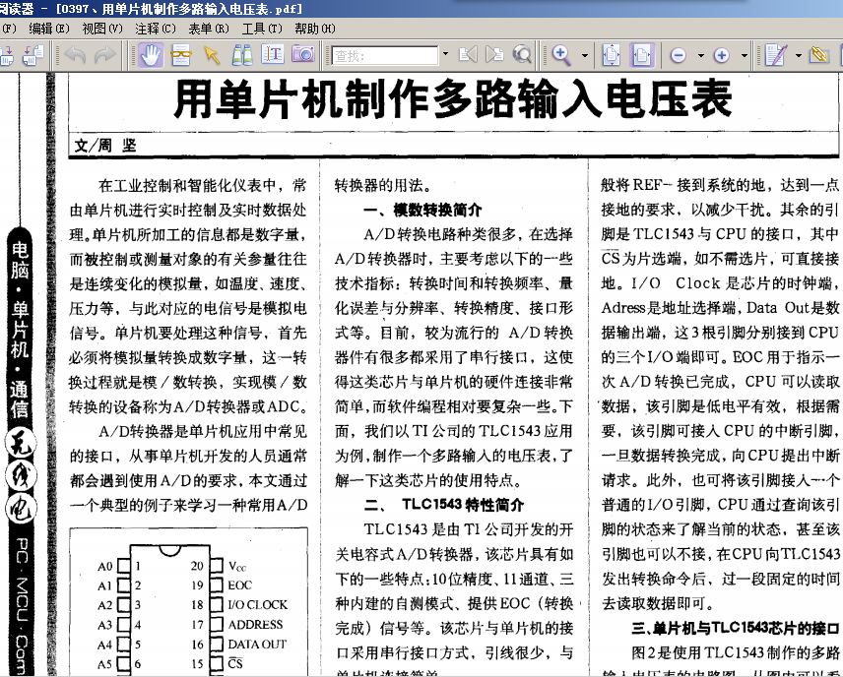Click the Undo arrow in the toolbar
Image resolution: width=843 pixels, height=677 pixels.
(75, 55)
